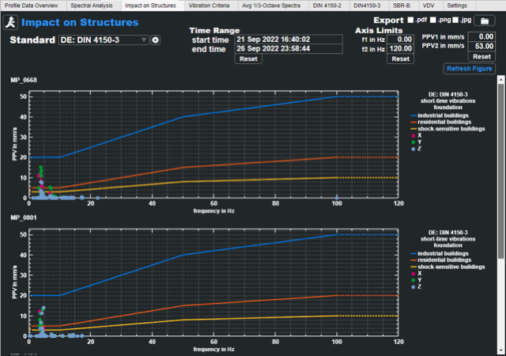Open the Settings tab

click(457, 5)
